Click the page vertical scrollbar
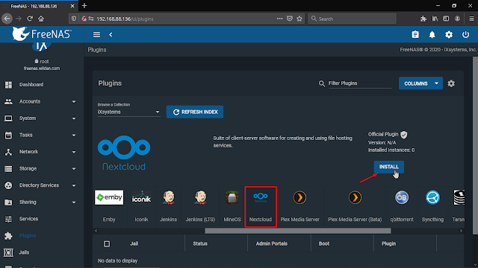 coord(475,146)
